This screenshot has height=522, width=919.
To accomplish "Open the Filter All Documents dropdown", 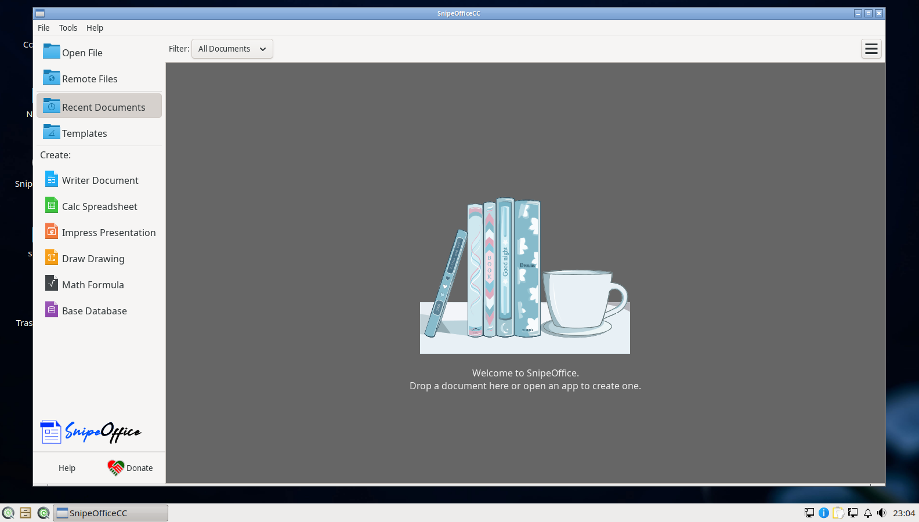I will point(232,49).
